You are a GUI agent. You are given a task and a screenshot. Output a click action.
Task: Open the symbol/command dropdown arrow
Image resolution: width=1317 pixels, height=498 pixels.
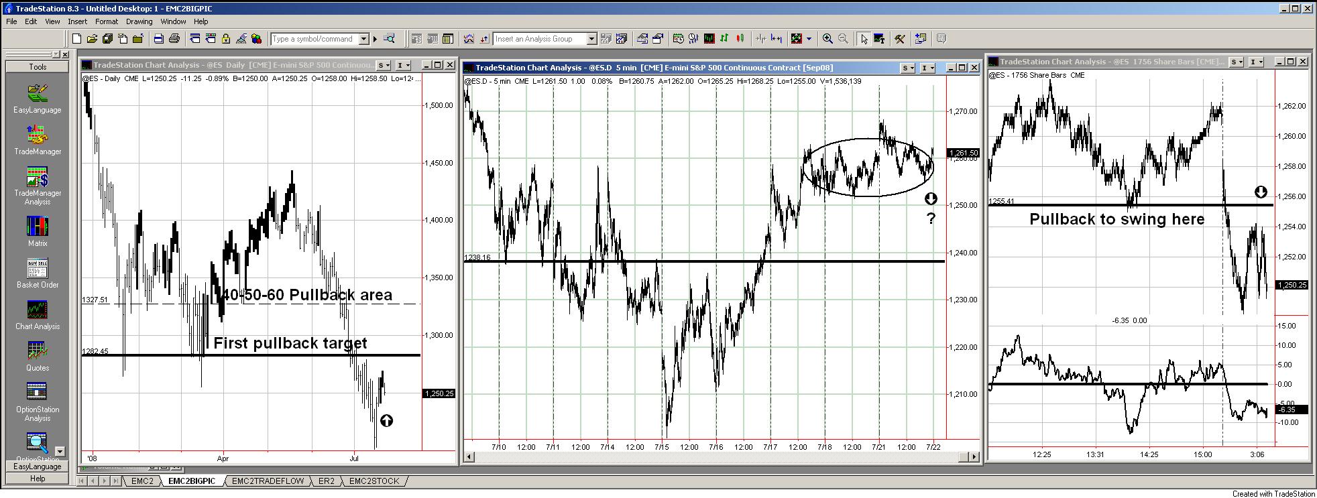(x=364, y=39)
